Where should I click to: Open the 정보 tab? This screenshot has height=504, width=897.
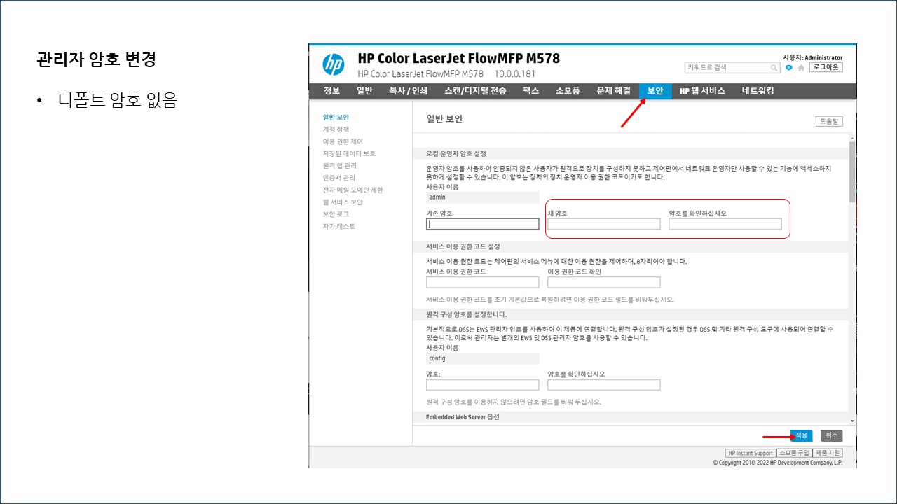pos(331,91)
